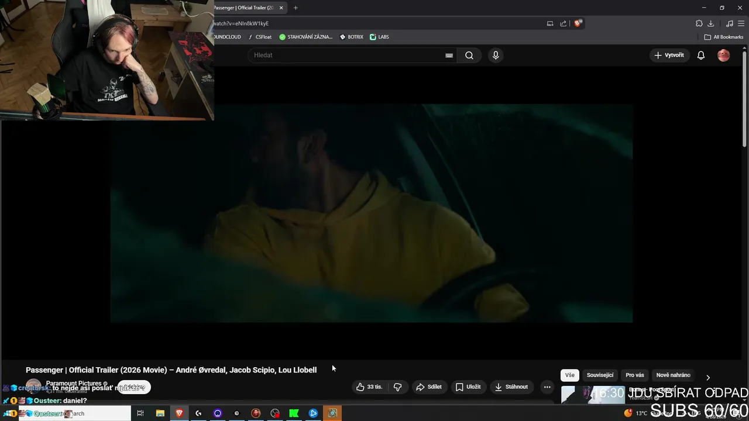Save the video with Uložit
Image resolution: width=749 pixels, height=421 pixels.
[x=468, y=387]
